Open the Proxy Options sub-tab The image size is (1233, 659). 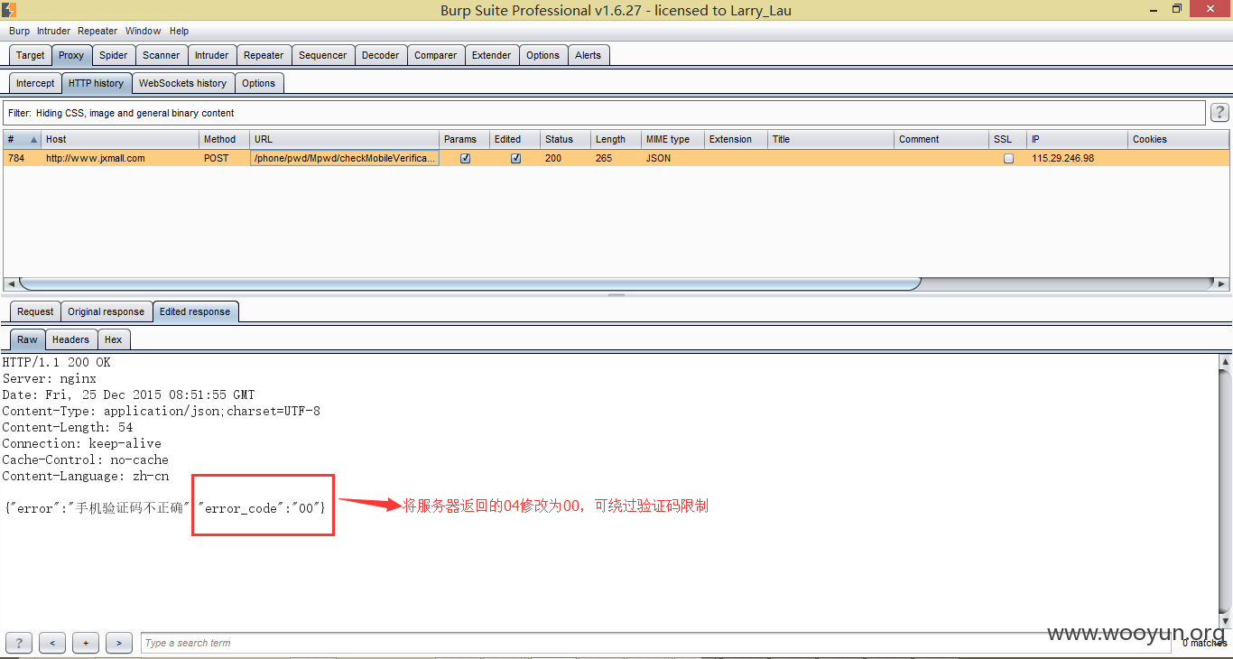click(x=258, y=83)
